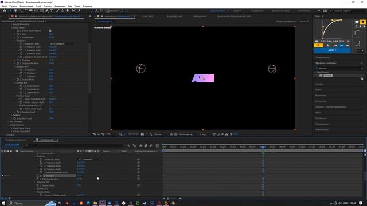367x206 pixels.
Task: Click the current time indicator in timeline
Action: (x=263, y=147)
